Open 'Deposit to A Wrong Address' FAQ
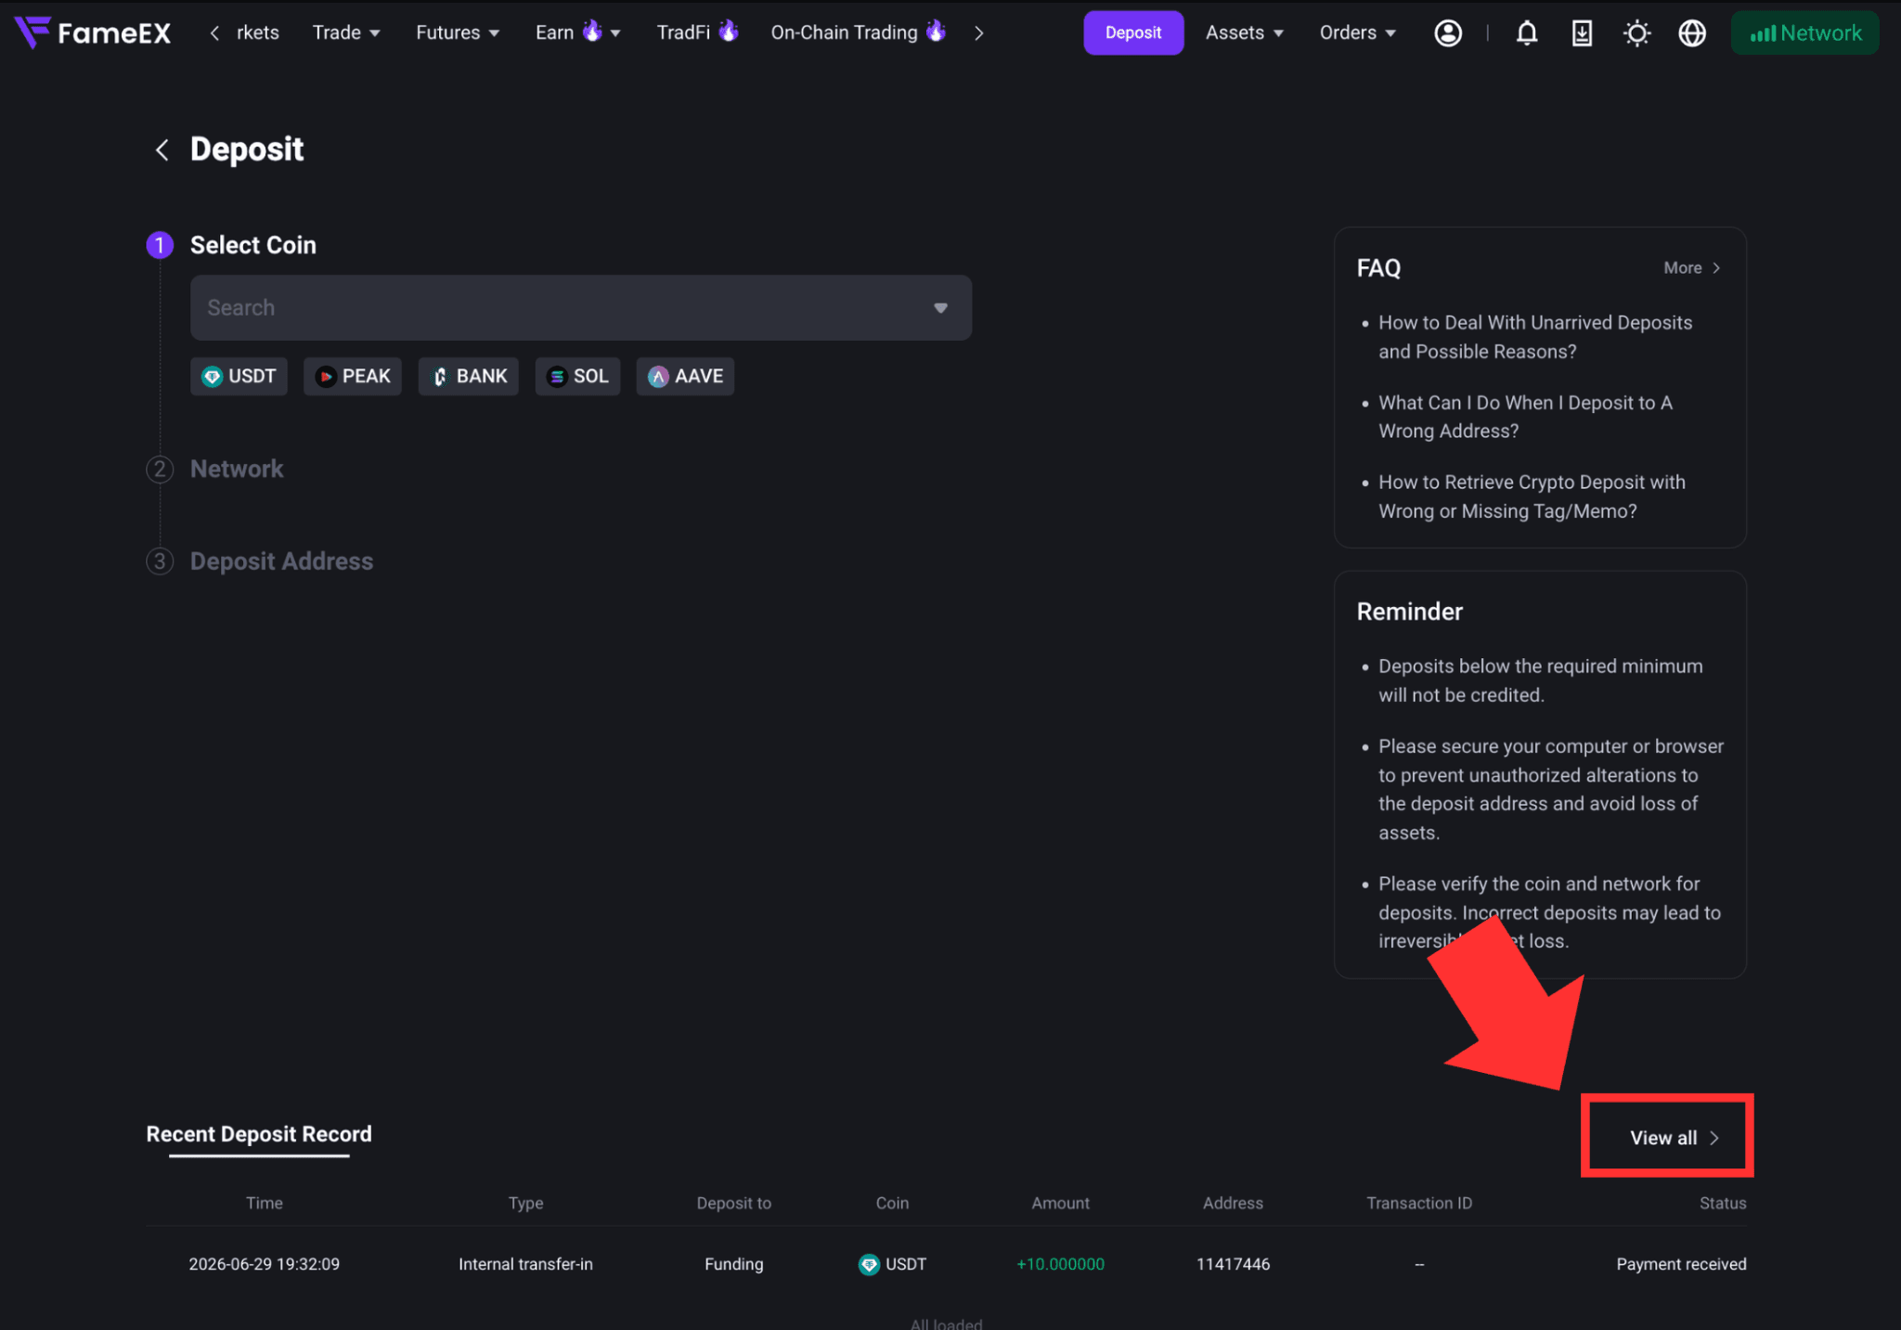 tap(1525, 417)
